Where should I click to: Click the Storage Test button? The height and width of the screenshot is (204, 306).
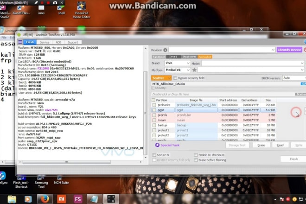[x=237, y=145]
